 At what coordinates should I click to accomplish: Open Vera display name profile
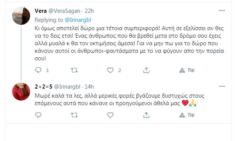(x=41, y=11)
